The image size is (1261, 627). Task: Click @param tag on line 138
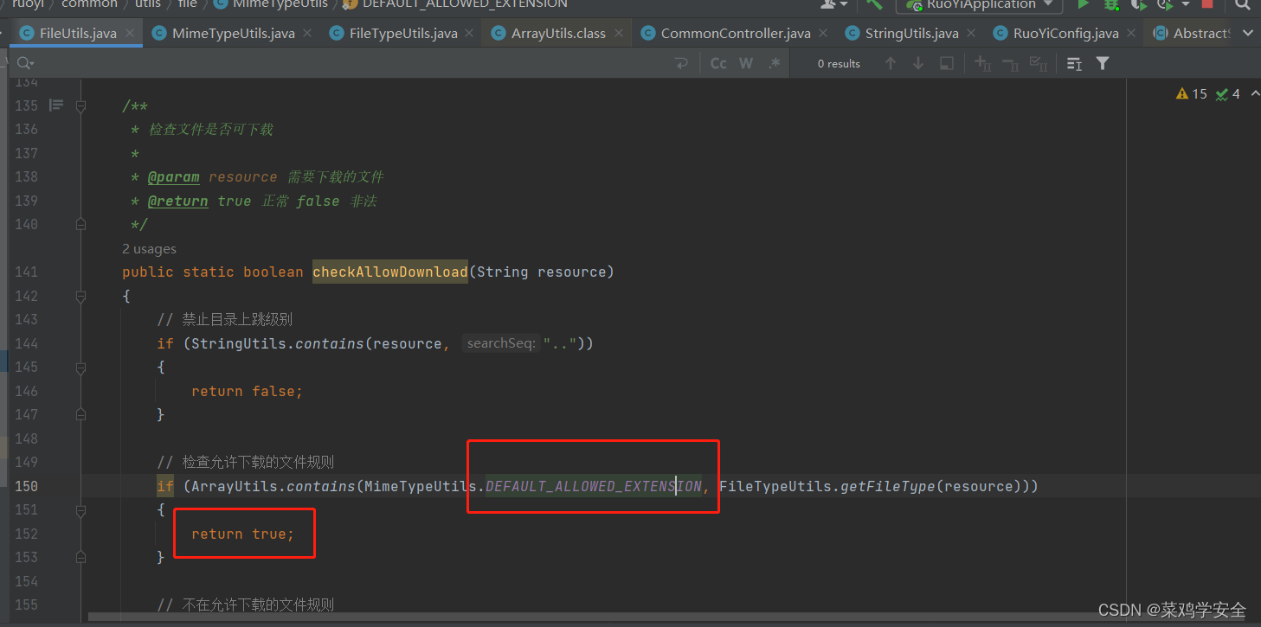pyautogui.click(x=174, y=176)
